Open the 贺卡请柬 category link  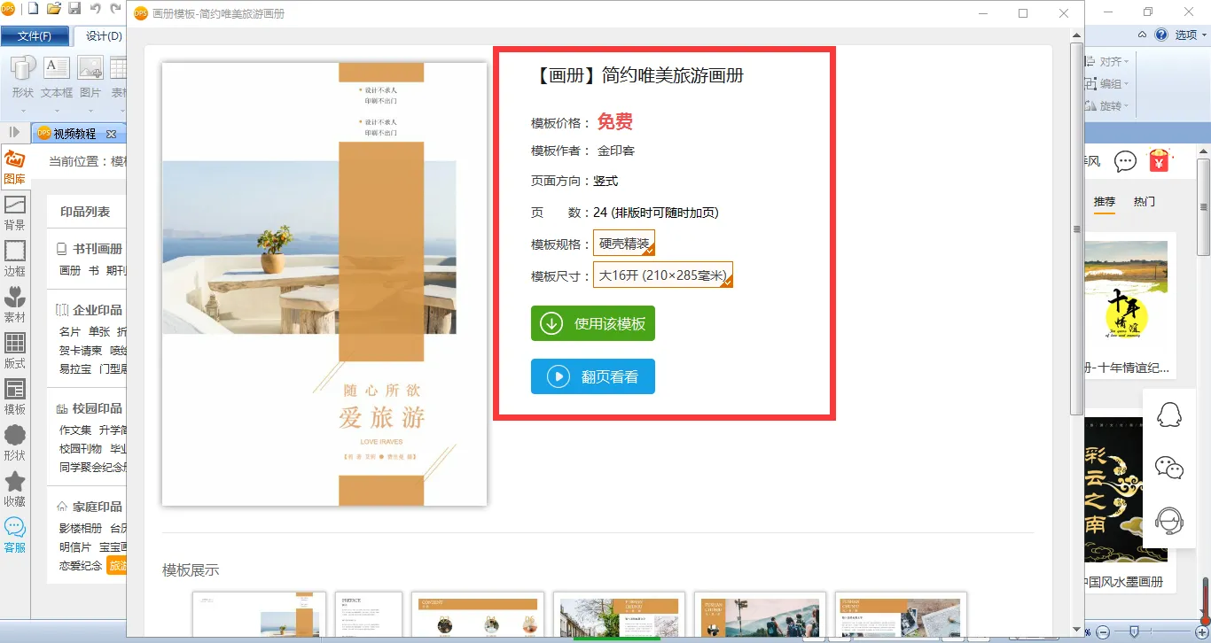(81, 350)
